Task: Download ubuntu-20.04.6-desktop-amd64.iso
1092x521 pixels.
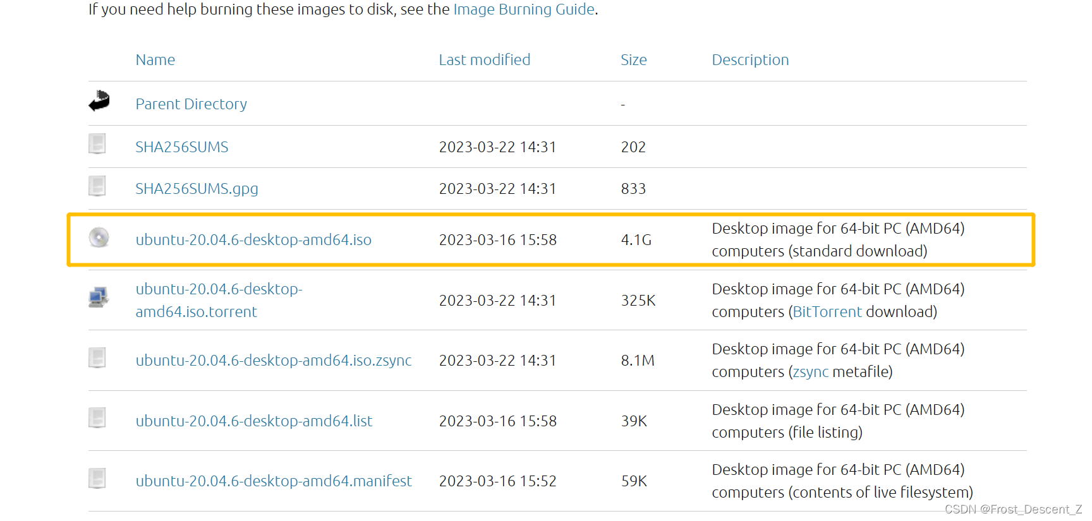Action: (x=253, y=240)
